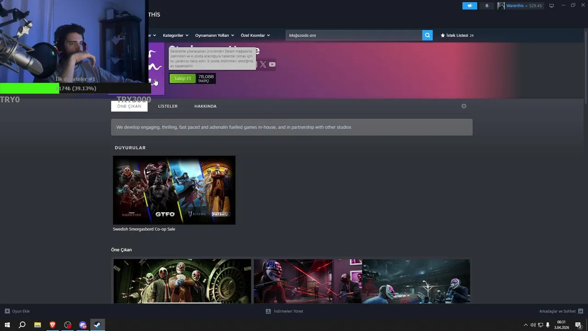Click the Swedish Smorgasbord Co-op Sale title
Screen dimensions: 588x331
144,229
